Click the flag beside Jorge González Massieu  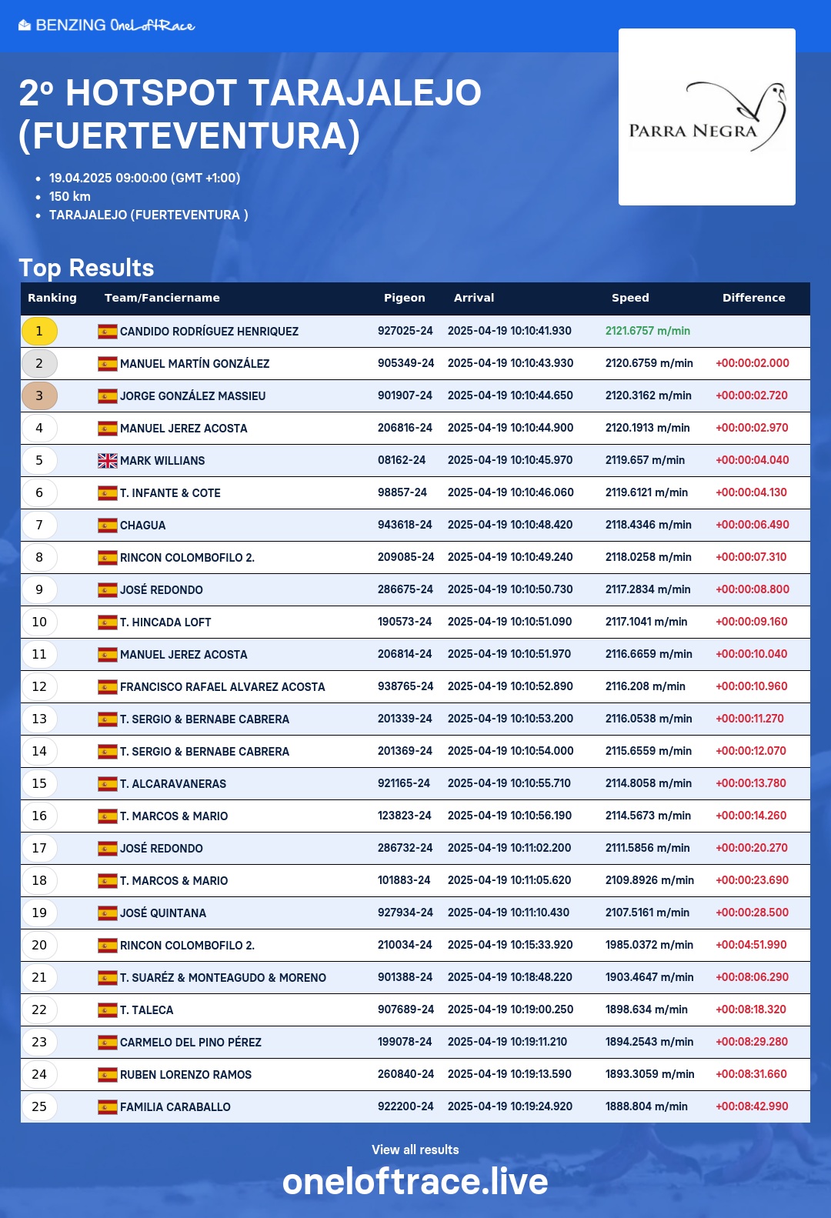[108, 396]
